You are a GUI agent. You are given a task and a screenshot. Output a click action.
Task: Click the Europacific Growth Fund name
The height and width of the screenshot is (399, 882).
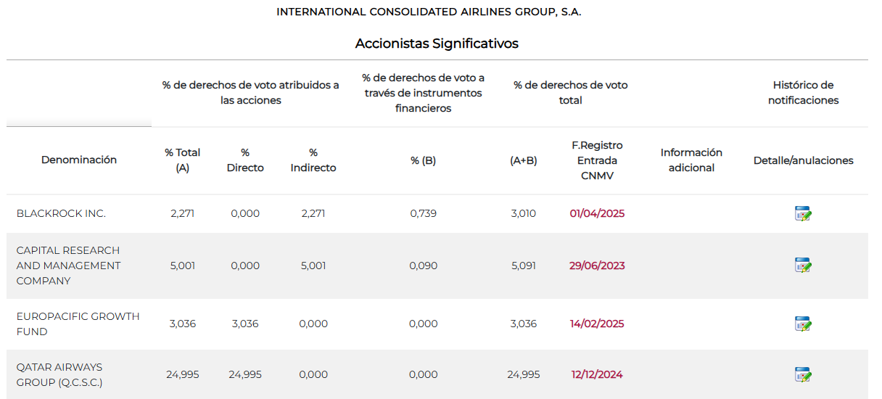point(78,324)
